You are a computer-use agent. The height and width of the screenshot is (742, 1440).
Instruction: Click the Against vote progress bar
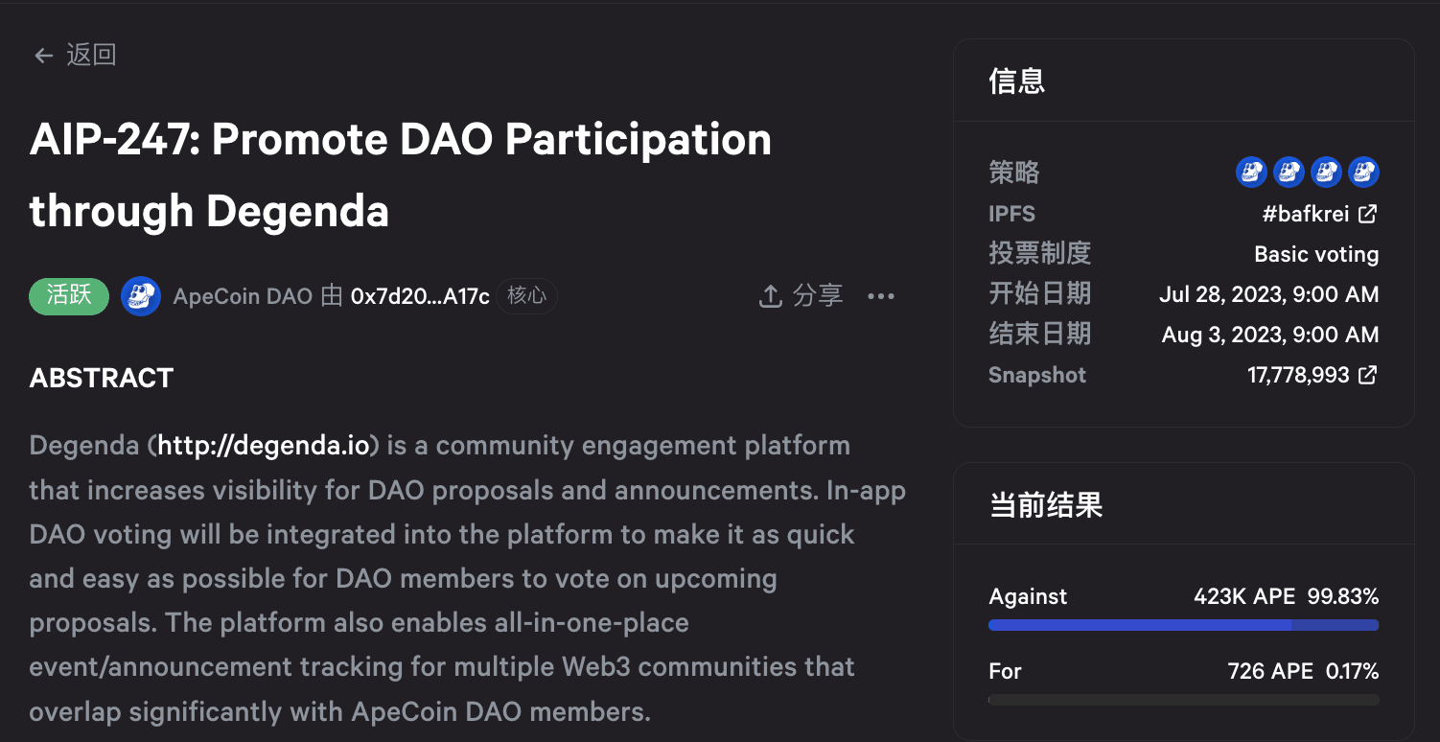pos(1183,624)
